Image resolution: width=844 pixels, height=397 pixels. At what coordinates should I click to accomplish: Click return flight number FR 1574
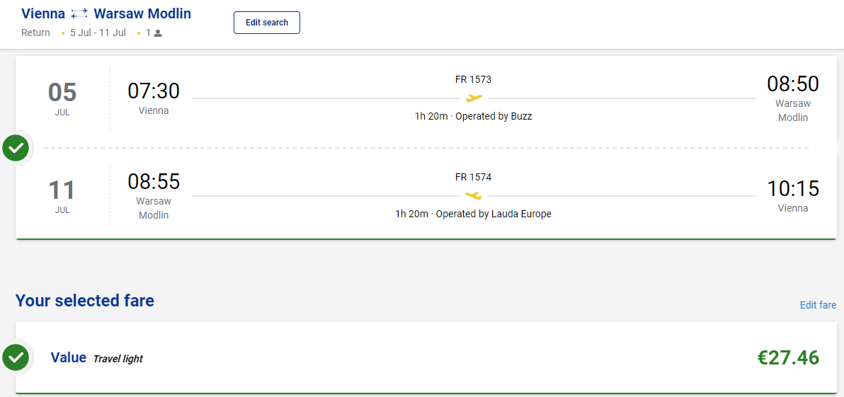pyautogui.click(x=473, y=177)
